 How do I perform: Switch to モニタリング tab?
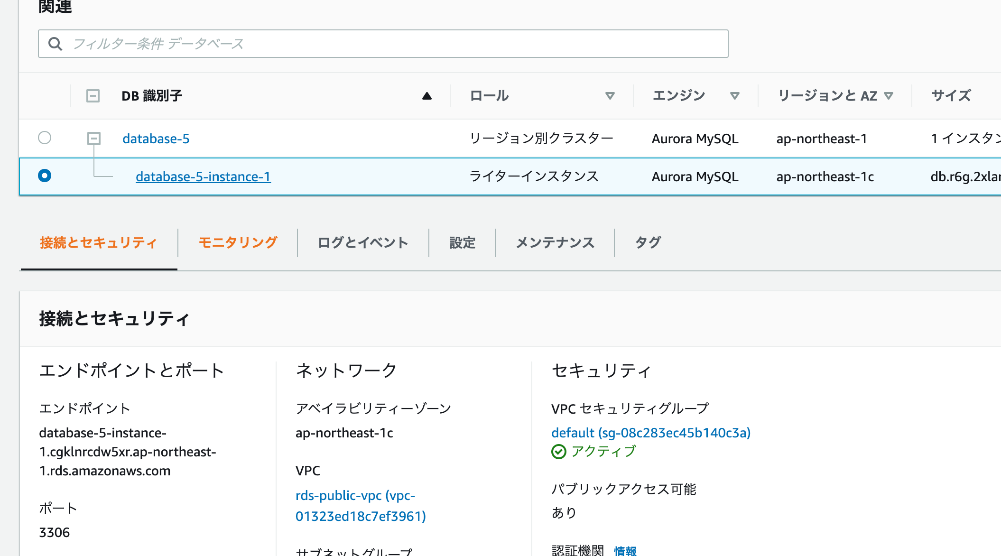238,242
